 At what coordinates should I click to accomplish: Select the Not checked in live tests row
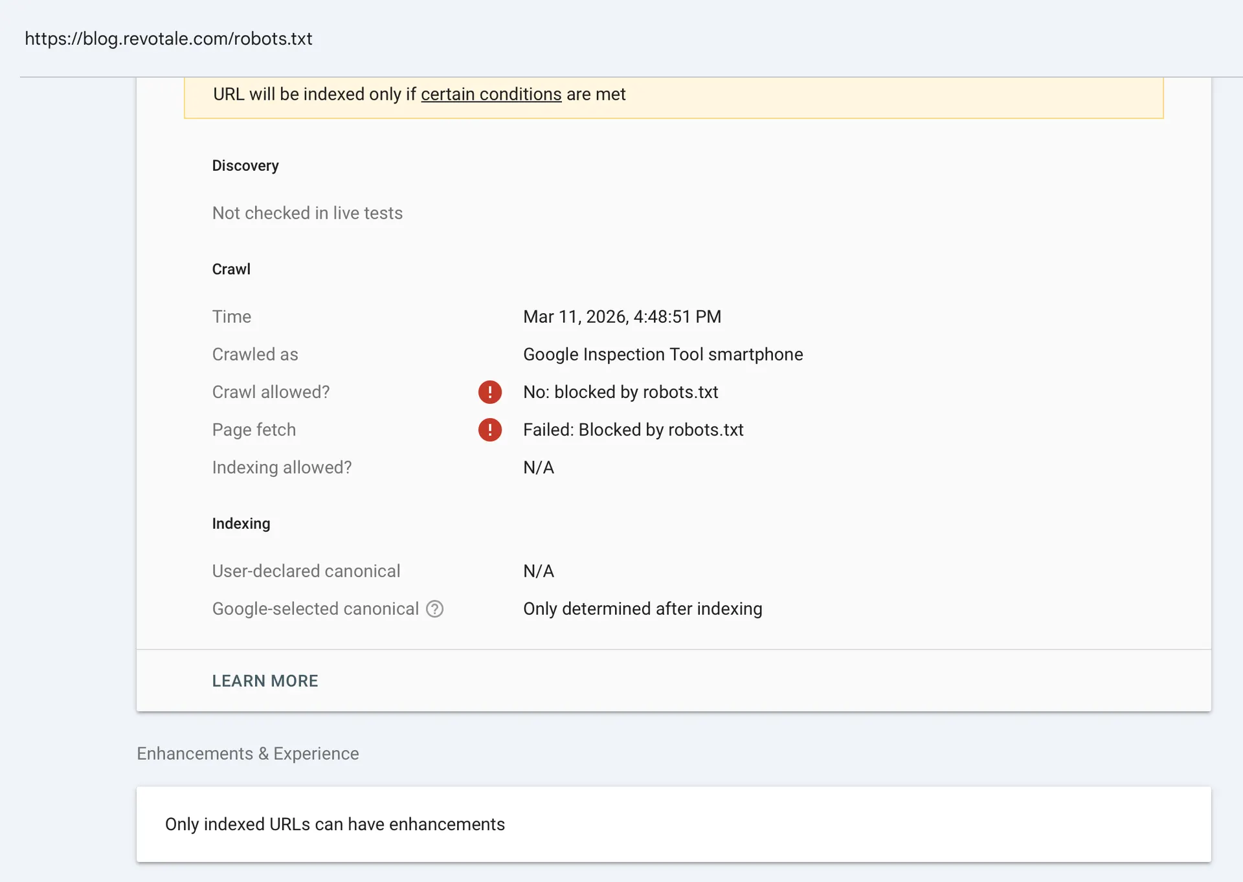pyautogui.click(x=308, y=213)
